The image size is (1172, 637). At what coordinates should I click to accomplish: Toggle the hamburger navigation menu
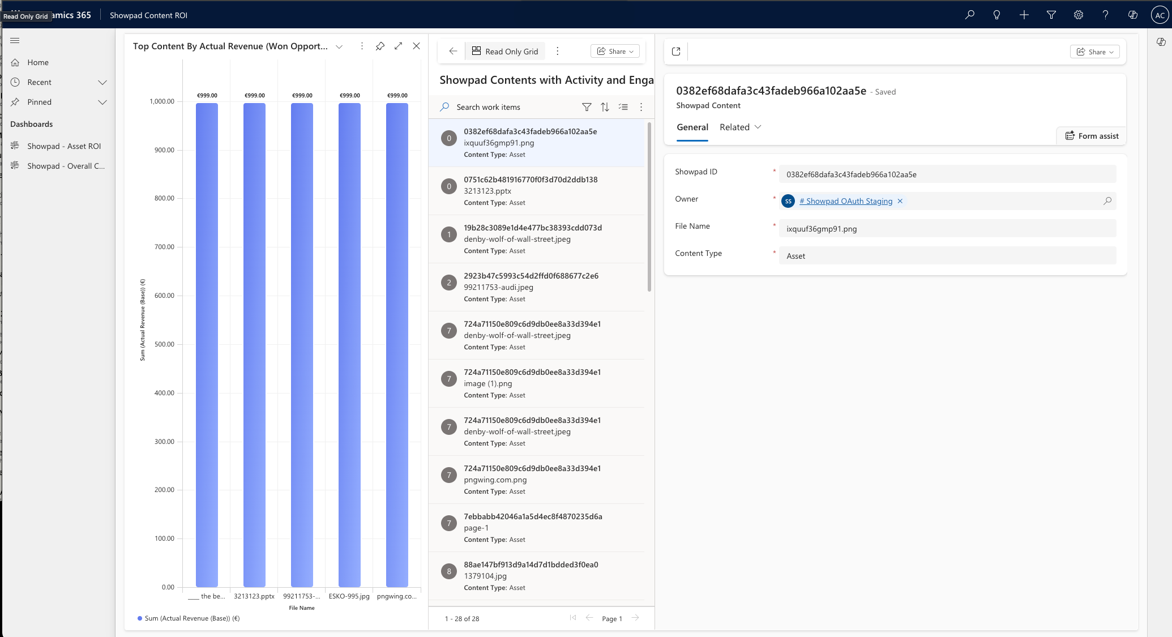tap(15, 40)
